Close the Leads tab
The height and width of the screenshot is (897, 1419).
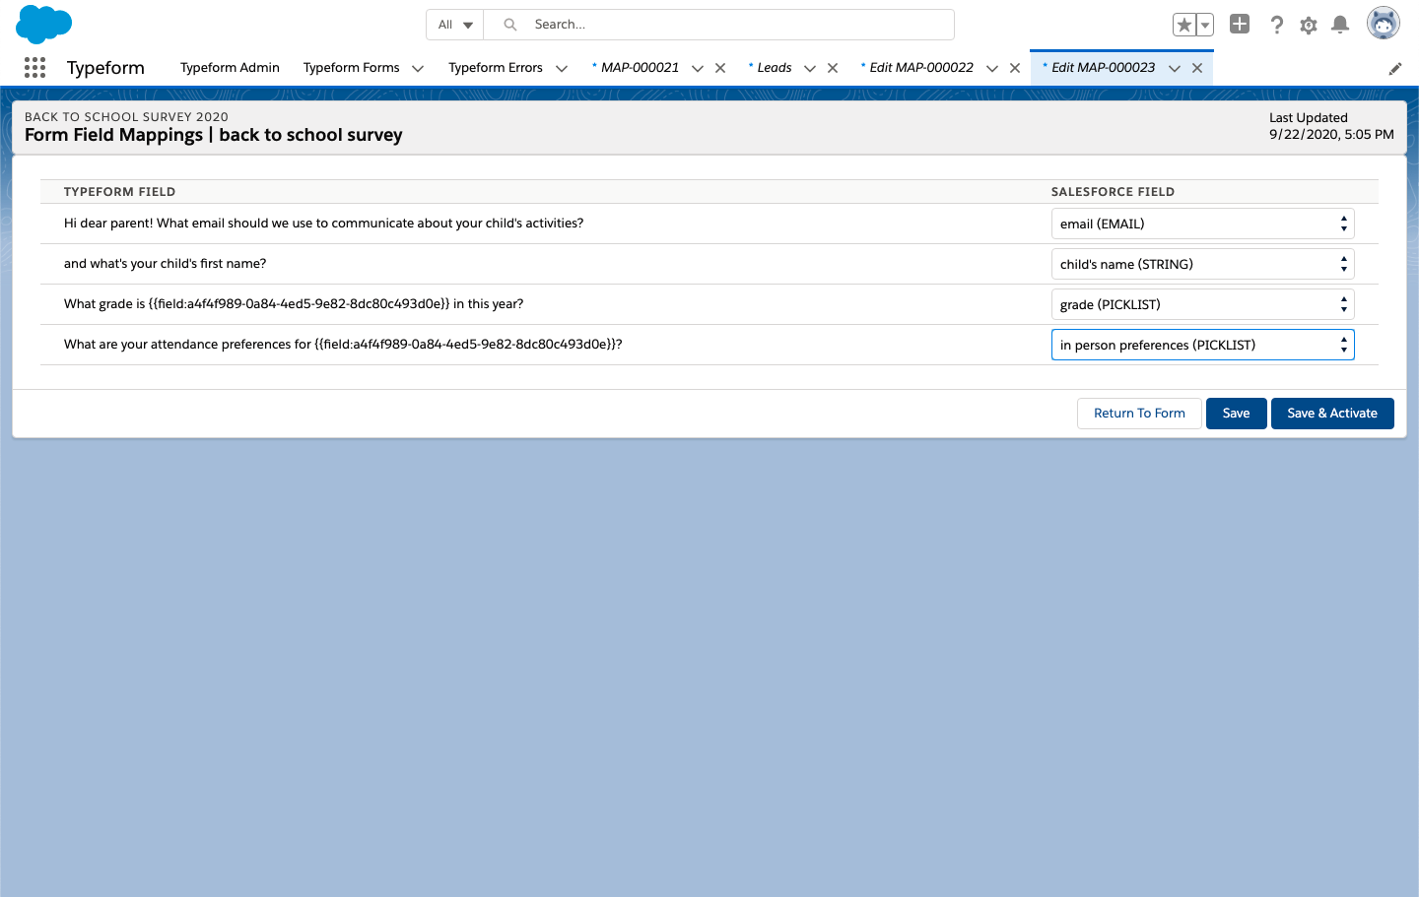(x=833, y=68)
